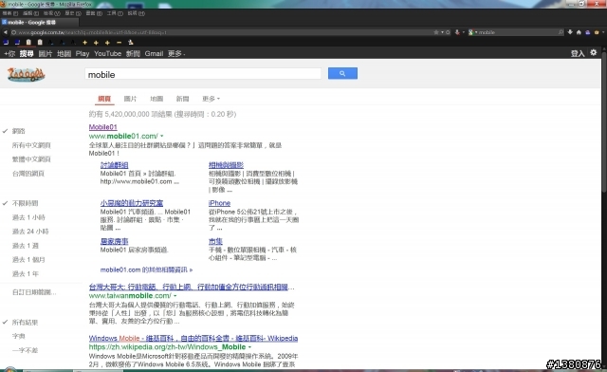Open the dropdown arrow next to the person icon
The width and height of the screenshot is (607, 372).
(x=464, y=32)
